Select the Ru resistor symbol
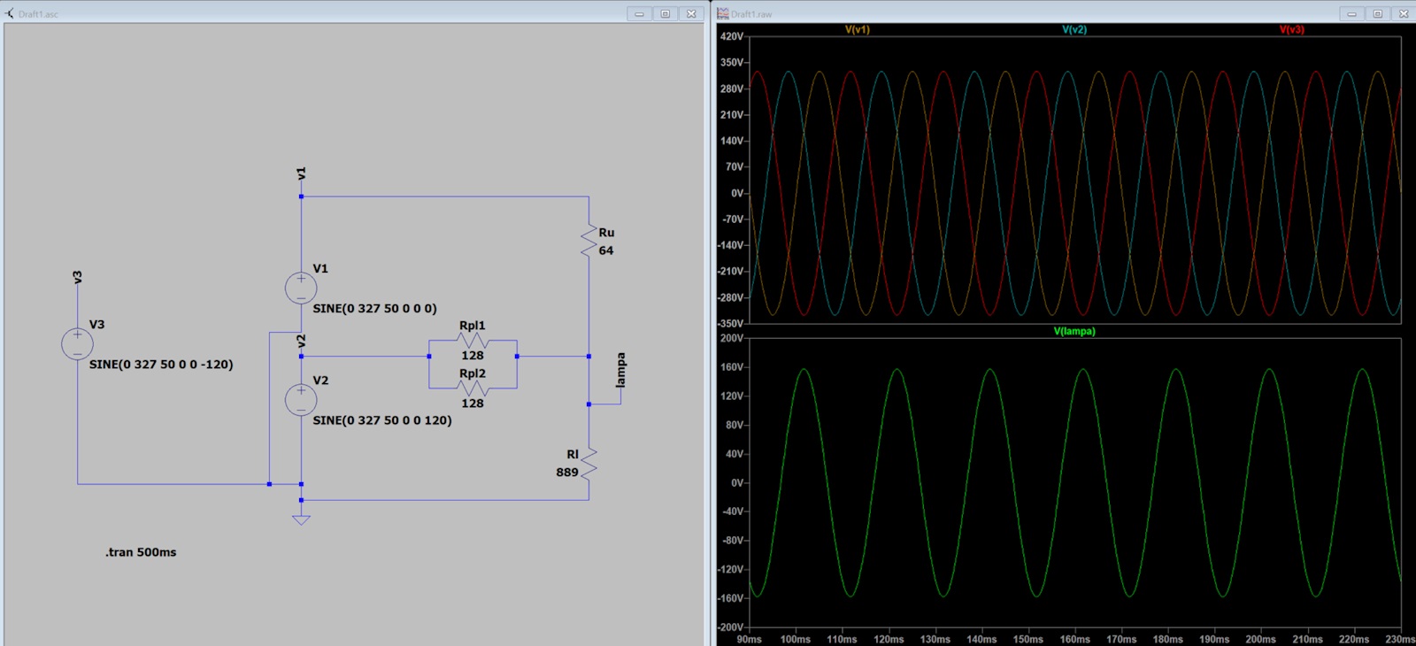Image resolution: width=1416 pixels, height=646 pixels. (x=589, y=241)
